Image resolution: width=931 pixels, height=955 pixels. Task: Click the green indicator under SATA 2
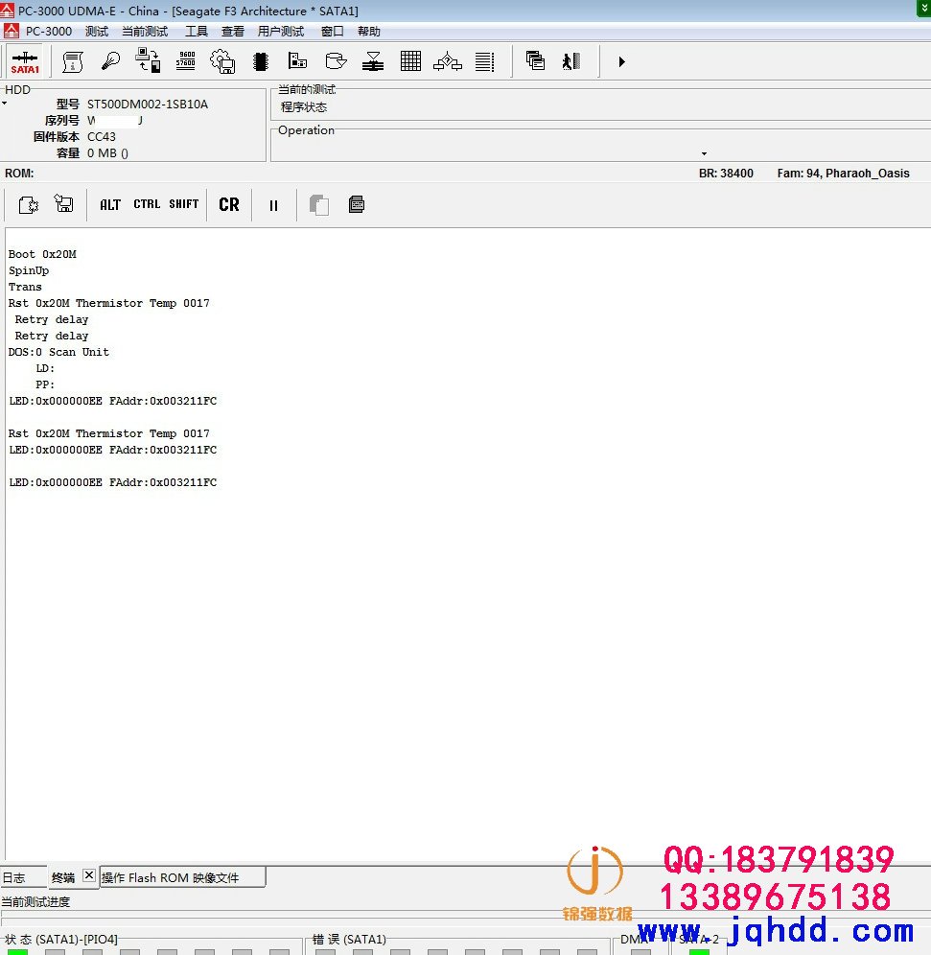click(699, 952)
